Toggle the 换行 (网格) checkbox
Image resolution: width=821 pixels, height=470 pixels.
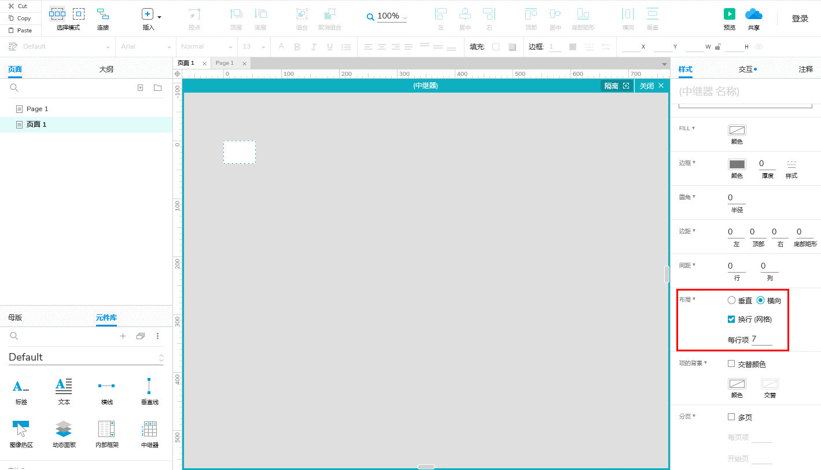(x=731, y=319)
